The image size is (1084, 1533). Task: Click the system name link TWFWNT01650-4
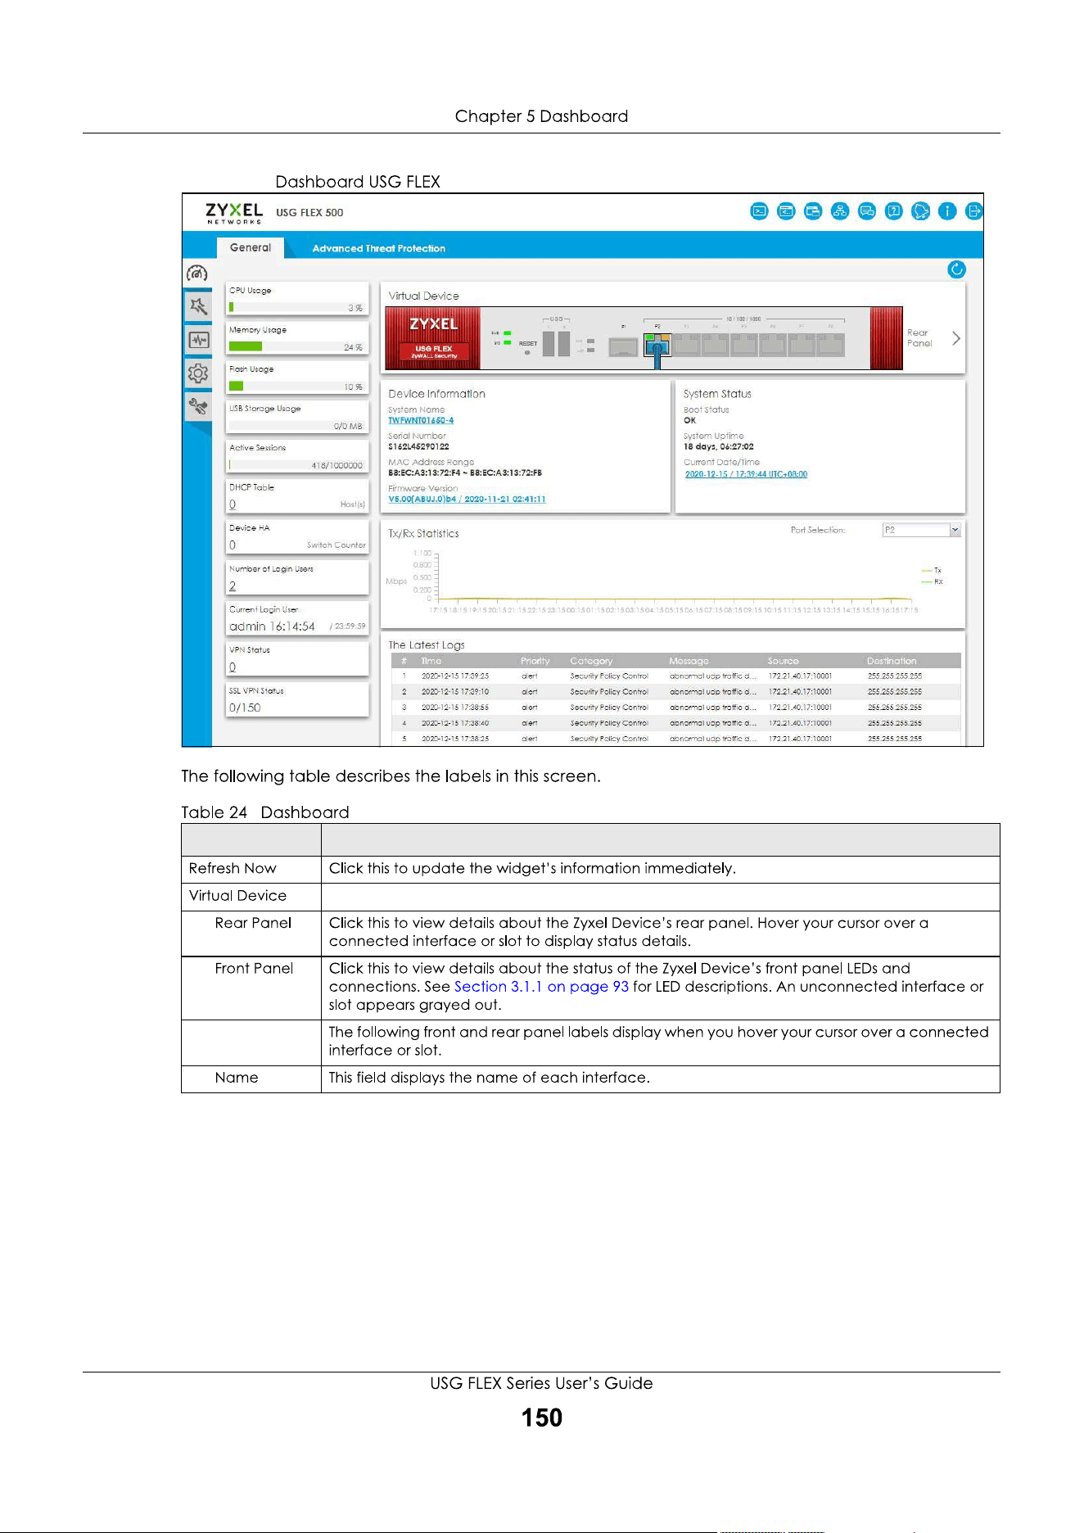click(x=421, y=420)
